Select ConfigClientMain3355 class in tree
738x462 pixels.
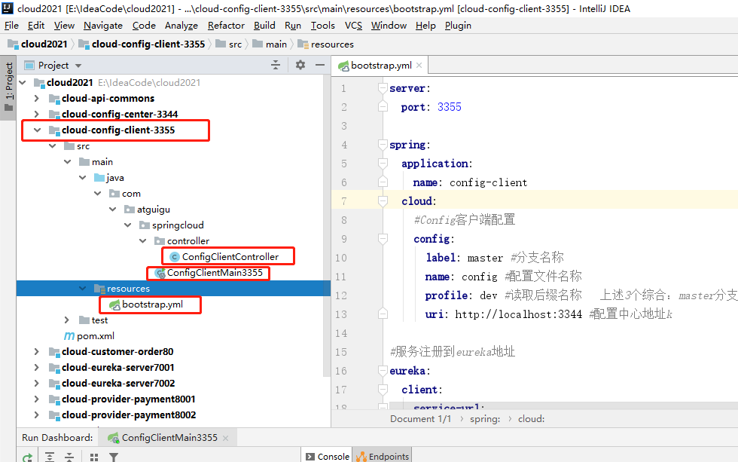[215, 273]
